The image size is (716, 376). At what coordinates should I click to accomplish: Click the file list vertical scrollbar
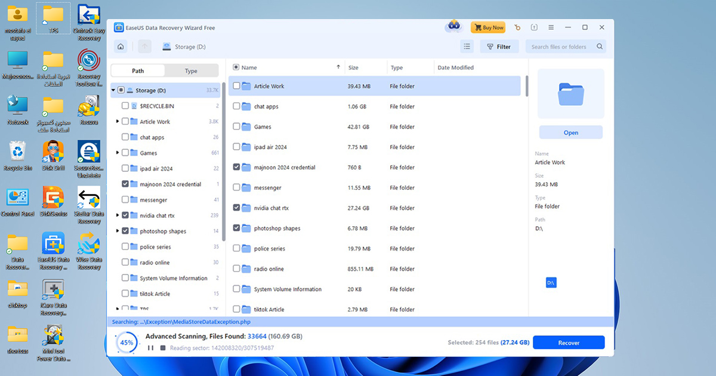pos(526,86)
